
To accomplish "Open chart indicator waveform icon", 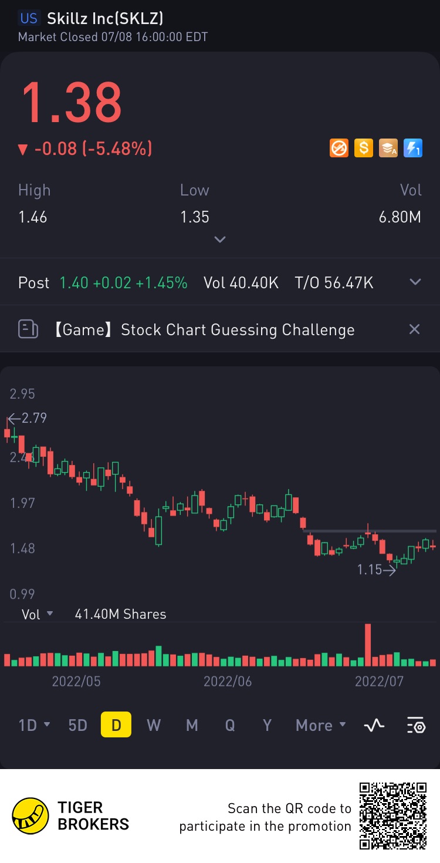I will (x=374, y=725).
